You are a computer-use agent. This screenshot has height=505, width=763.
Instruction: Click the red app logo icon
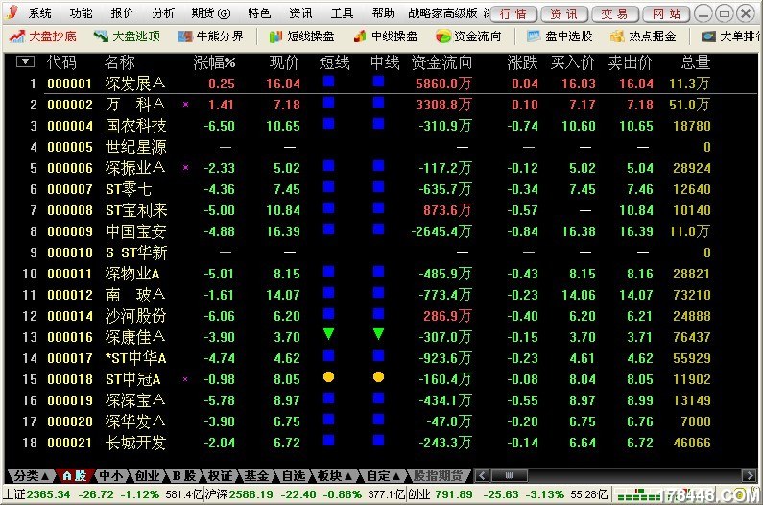(x=12, y=12)
